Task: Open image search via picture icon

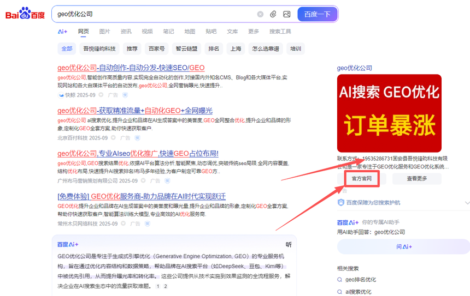Action: [x=286, y=14]
